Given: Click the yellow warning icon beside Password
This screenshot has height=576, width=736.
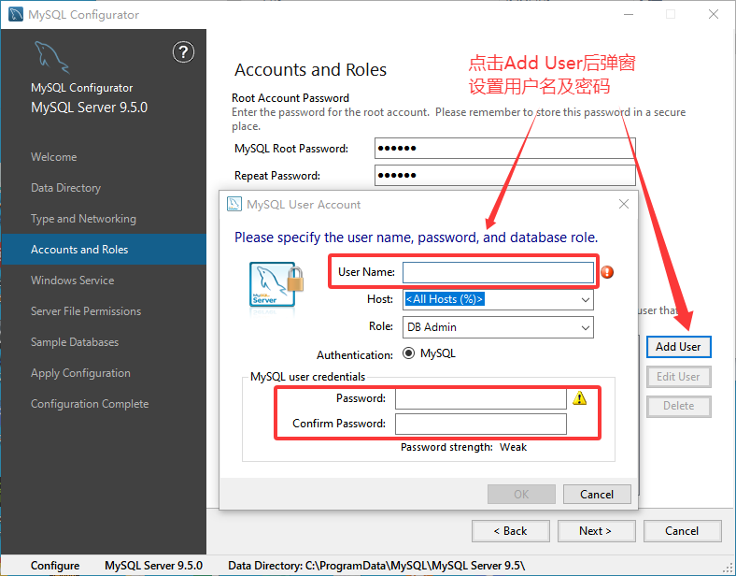Looking at the screenshot, I should [x=580, y=398].
